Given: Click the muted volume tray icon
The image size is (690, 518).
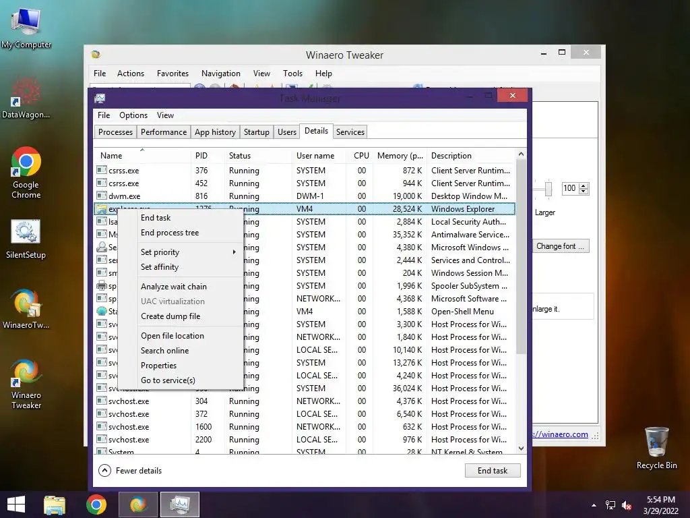Looking at the screenshot, I should pyautogui.click(x=627, y=505).
